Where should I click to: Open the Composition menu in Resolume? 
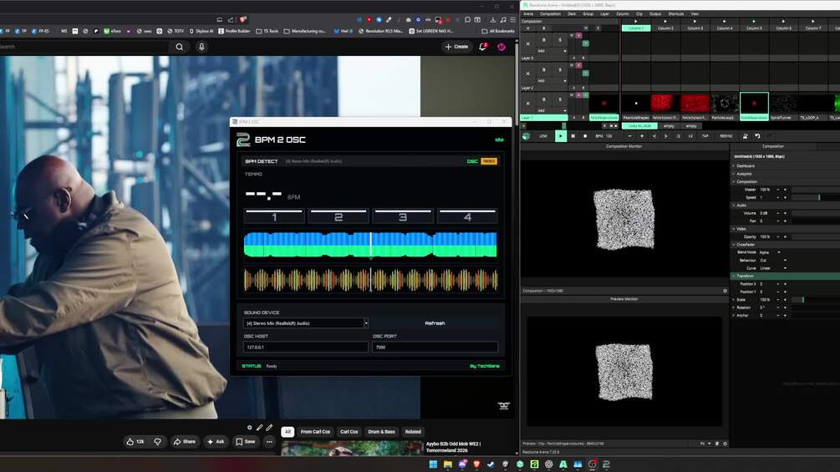pyautogui.click(x=550, y=14)
